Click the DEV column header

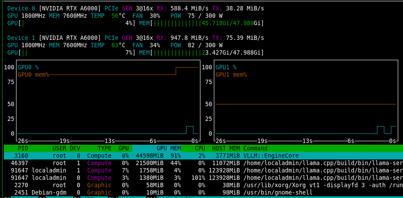point(75,148)
